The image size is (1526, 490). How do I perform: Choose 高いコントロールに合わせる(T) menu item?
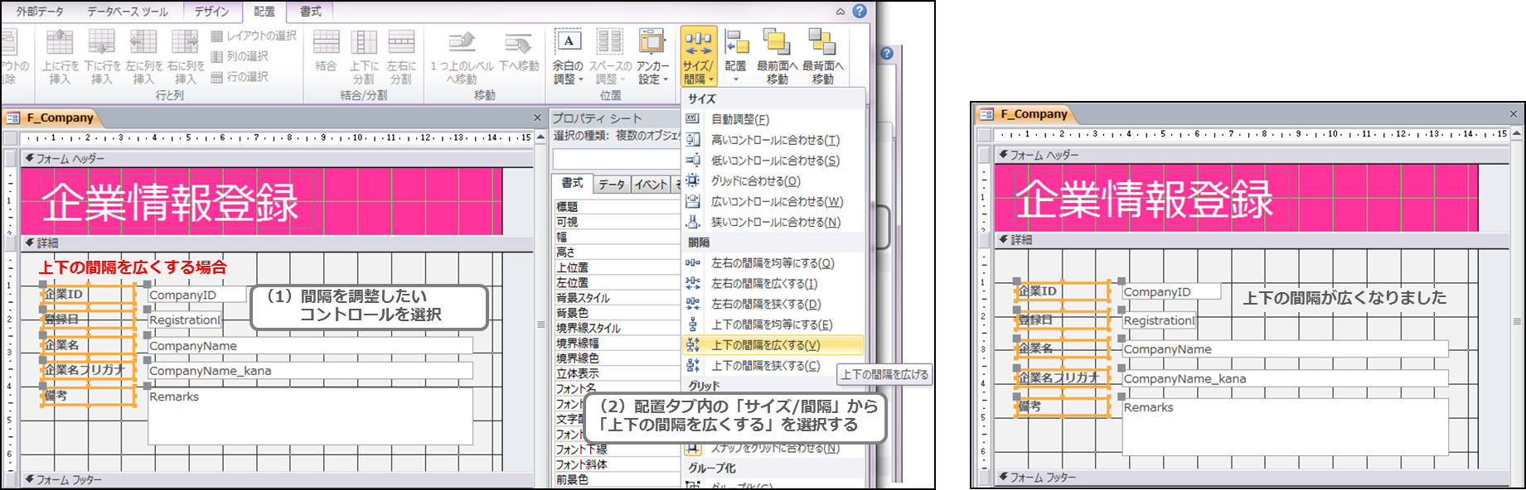(773, 140)
